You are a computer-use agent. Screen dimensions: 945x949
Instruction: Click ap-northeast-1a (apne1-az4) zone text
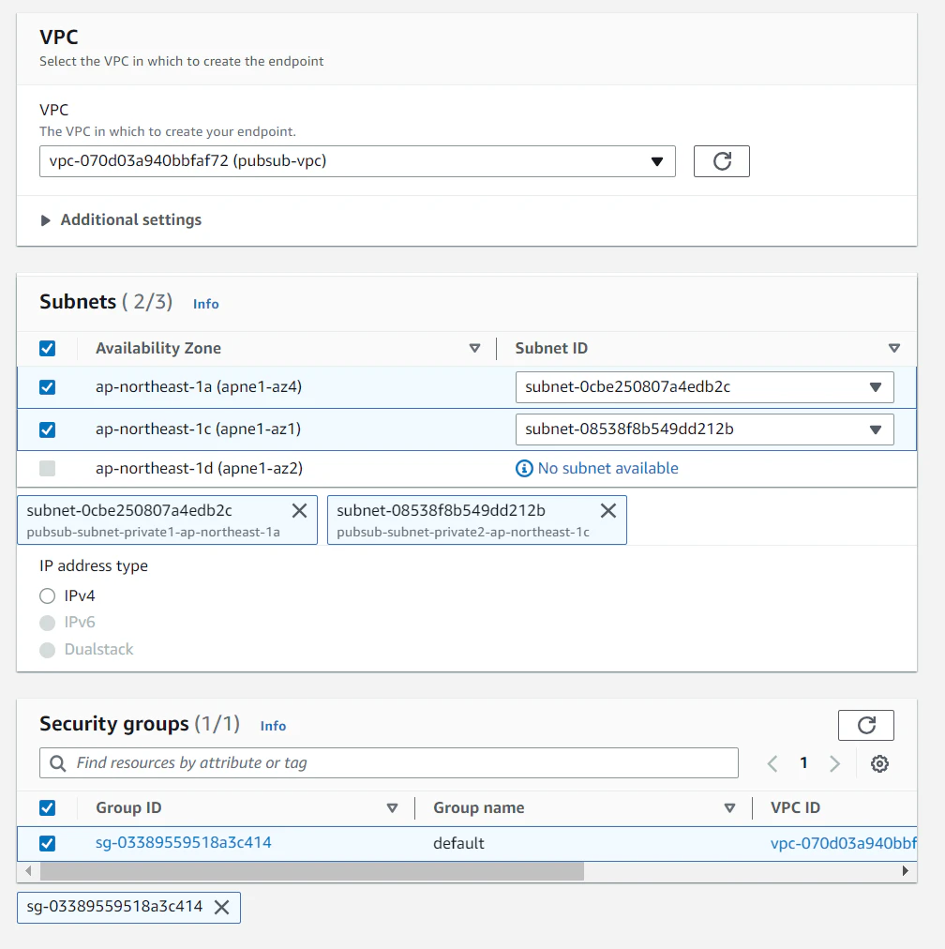tap(199, 387)
